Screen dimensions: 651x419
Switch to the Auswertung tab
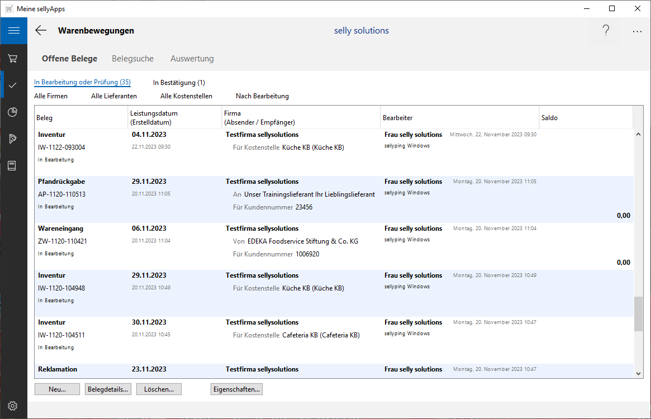(x=192, y=59)
